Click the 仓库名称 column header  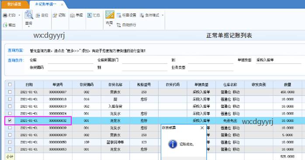[230, 85]
